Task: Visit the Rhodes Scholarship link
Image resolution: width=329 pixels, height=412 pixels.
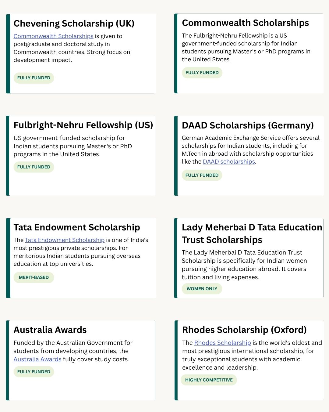Action: 222,343
